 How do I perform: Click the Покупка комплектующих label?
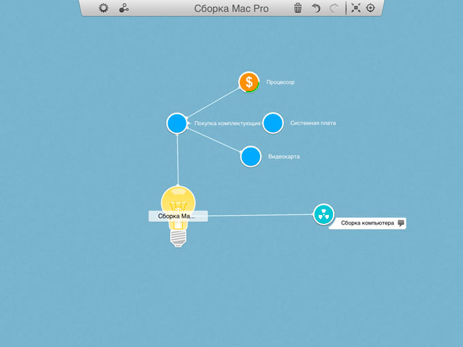[x=227, y=123]
